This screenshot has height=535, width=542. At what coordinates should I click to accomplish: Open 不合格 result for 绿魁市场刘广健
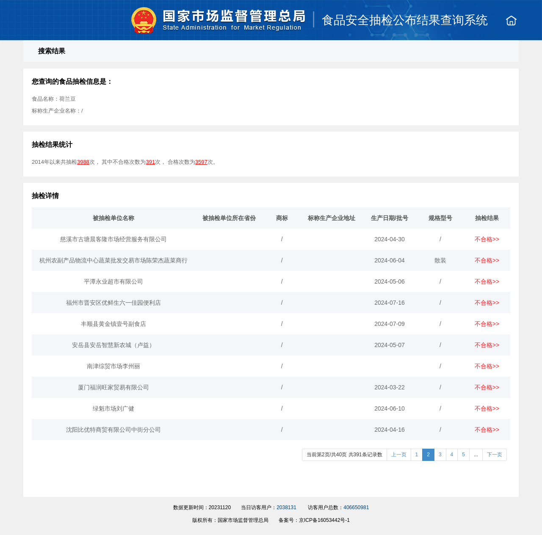(487, 408)
